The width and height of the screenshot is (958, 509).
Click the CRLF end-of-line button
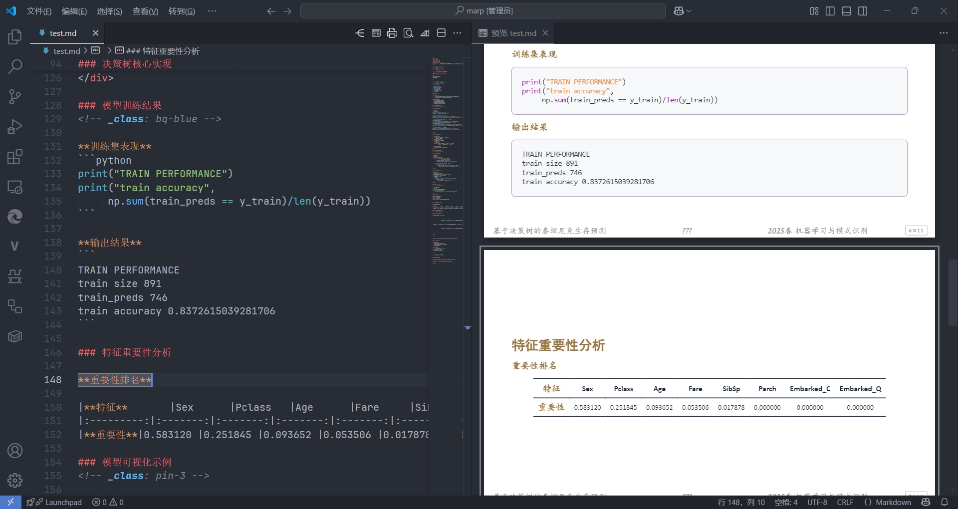point(845,502)
